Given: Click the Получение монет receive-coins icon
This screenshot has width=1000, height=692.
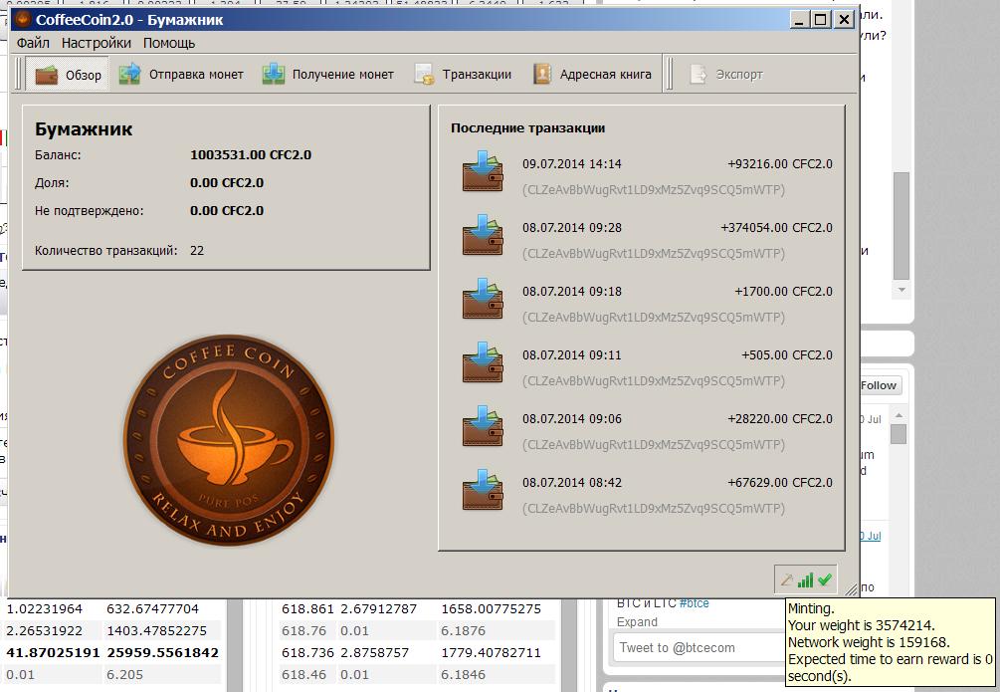Looking at the screenshot, I should [274, 74].
